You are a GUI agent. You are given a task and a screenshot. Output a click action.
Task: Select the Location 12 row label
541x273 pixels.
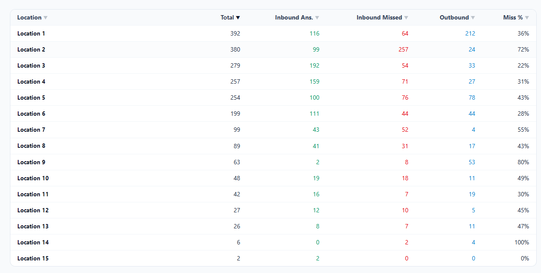pos(33,210)
